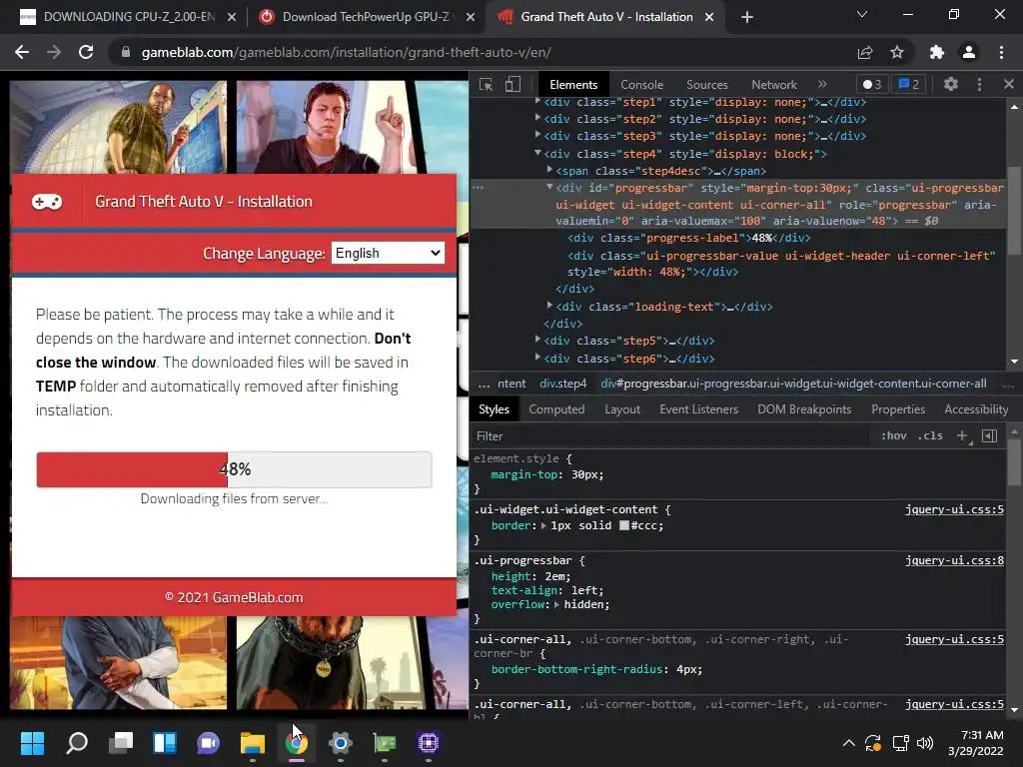1023x767 pixels.
Task: Open the Chrome profile avatar menu
Action: coord(969,52)
